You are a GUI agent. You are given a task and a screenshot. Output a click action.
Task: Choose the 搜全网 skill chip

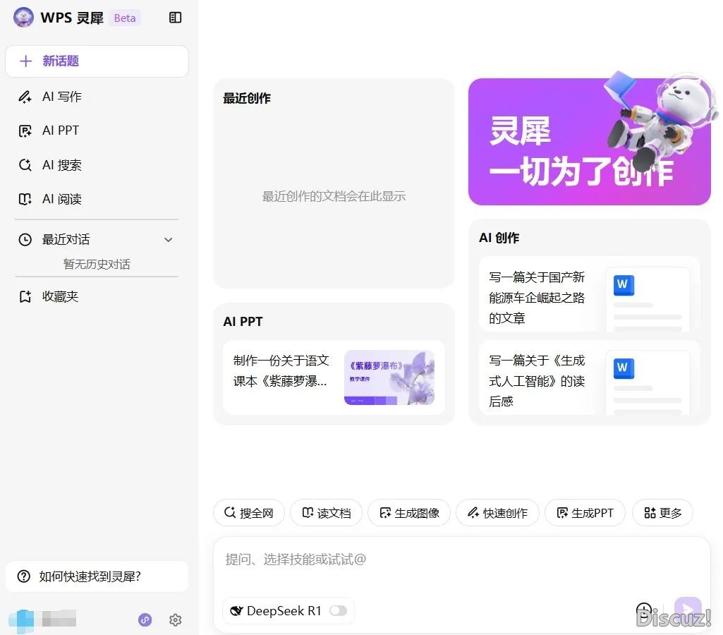tap(249, 513)
